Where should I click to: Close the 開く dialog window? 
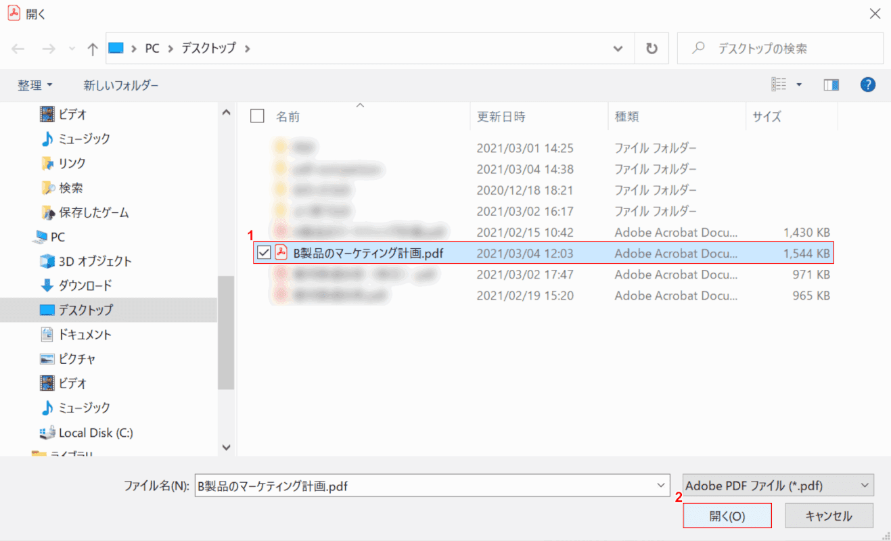(x=875, y=14)
